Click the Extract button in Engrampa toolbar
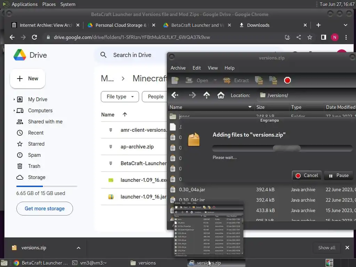Screen dimensions: 356x267 coord(236,80)
